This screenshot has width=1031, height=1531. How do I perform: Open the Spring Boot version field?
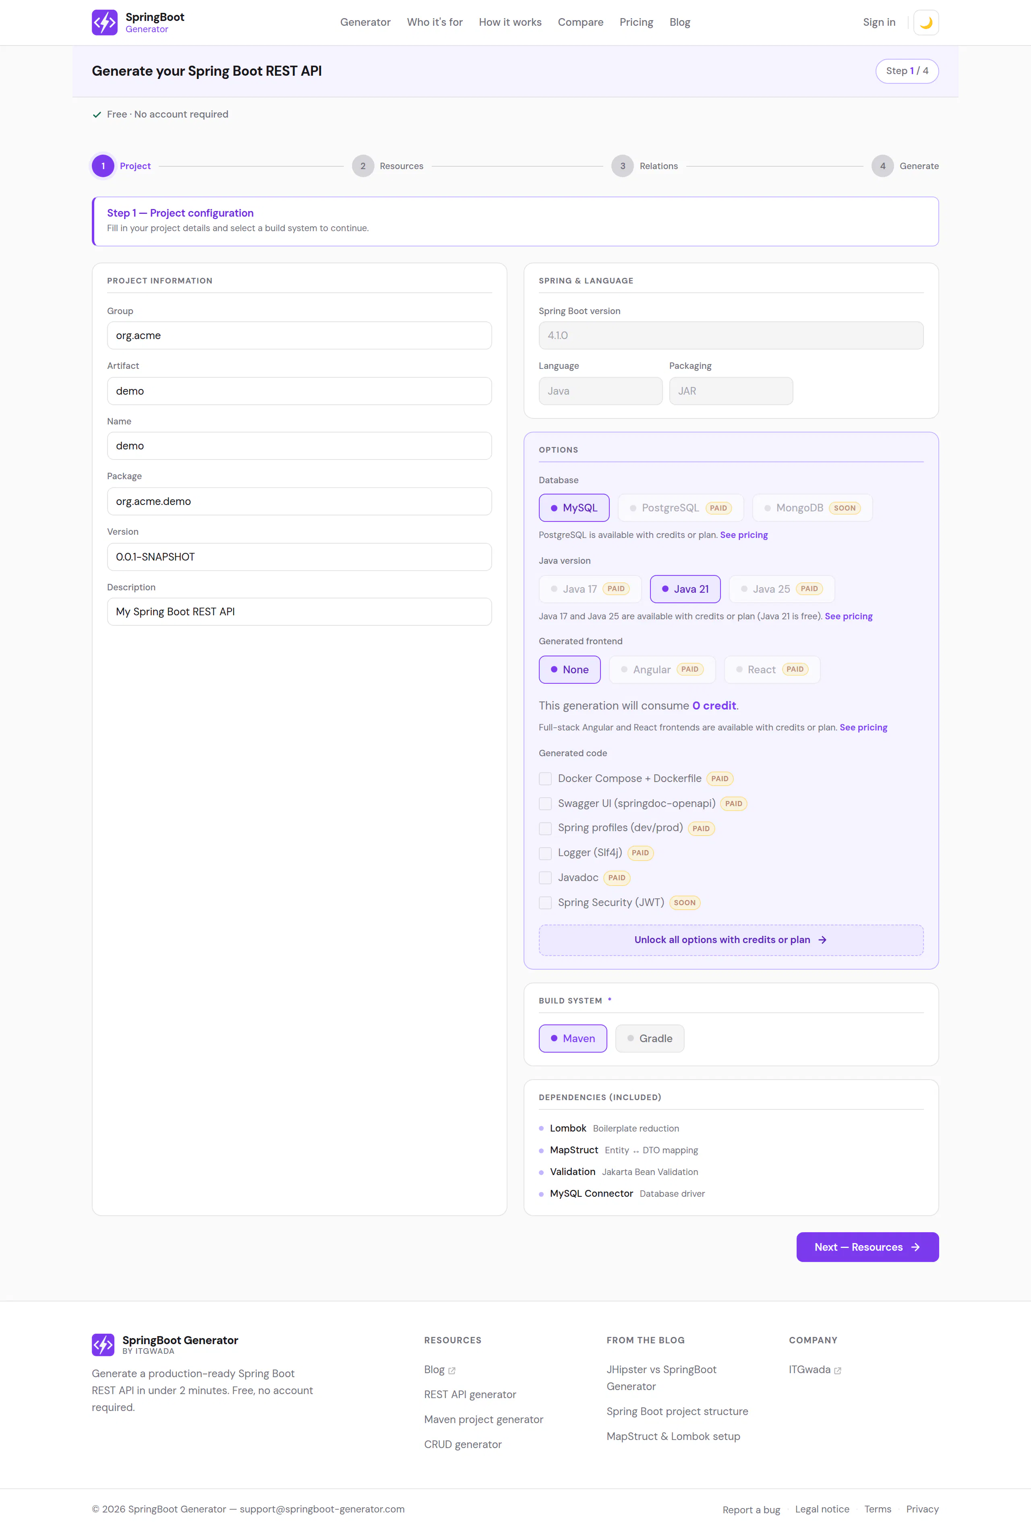pyautogui.click(x=731, y=335)
